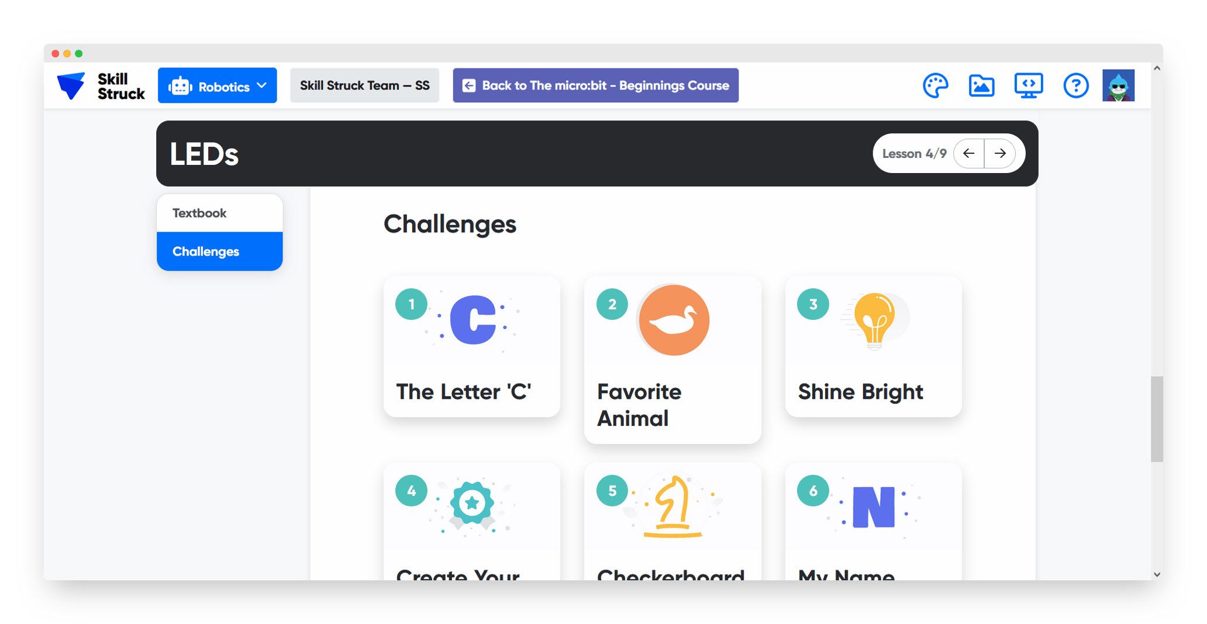The height and width of the screenshot is (624, 1207).
Task: Open The Letter 'C' challenge card
Action: (471, 347)
